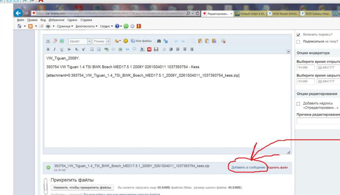
Task: Redo the edit in editor toolbar
Action: coord(183,41)
